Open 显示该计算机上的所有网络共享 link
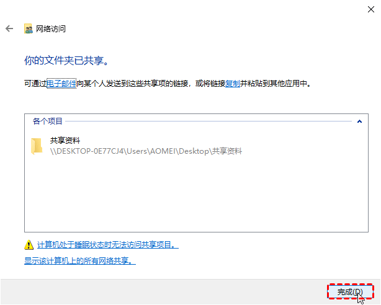The height and width of the screenshot is (305, 381). pyautogui.click(x=80, y=261)
